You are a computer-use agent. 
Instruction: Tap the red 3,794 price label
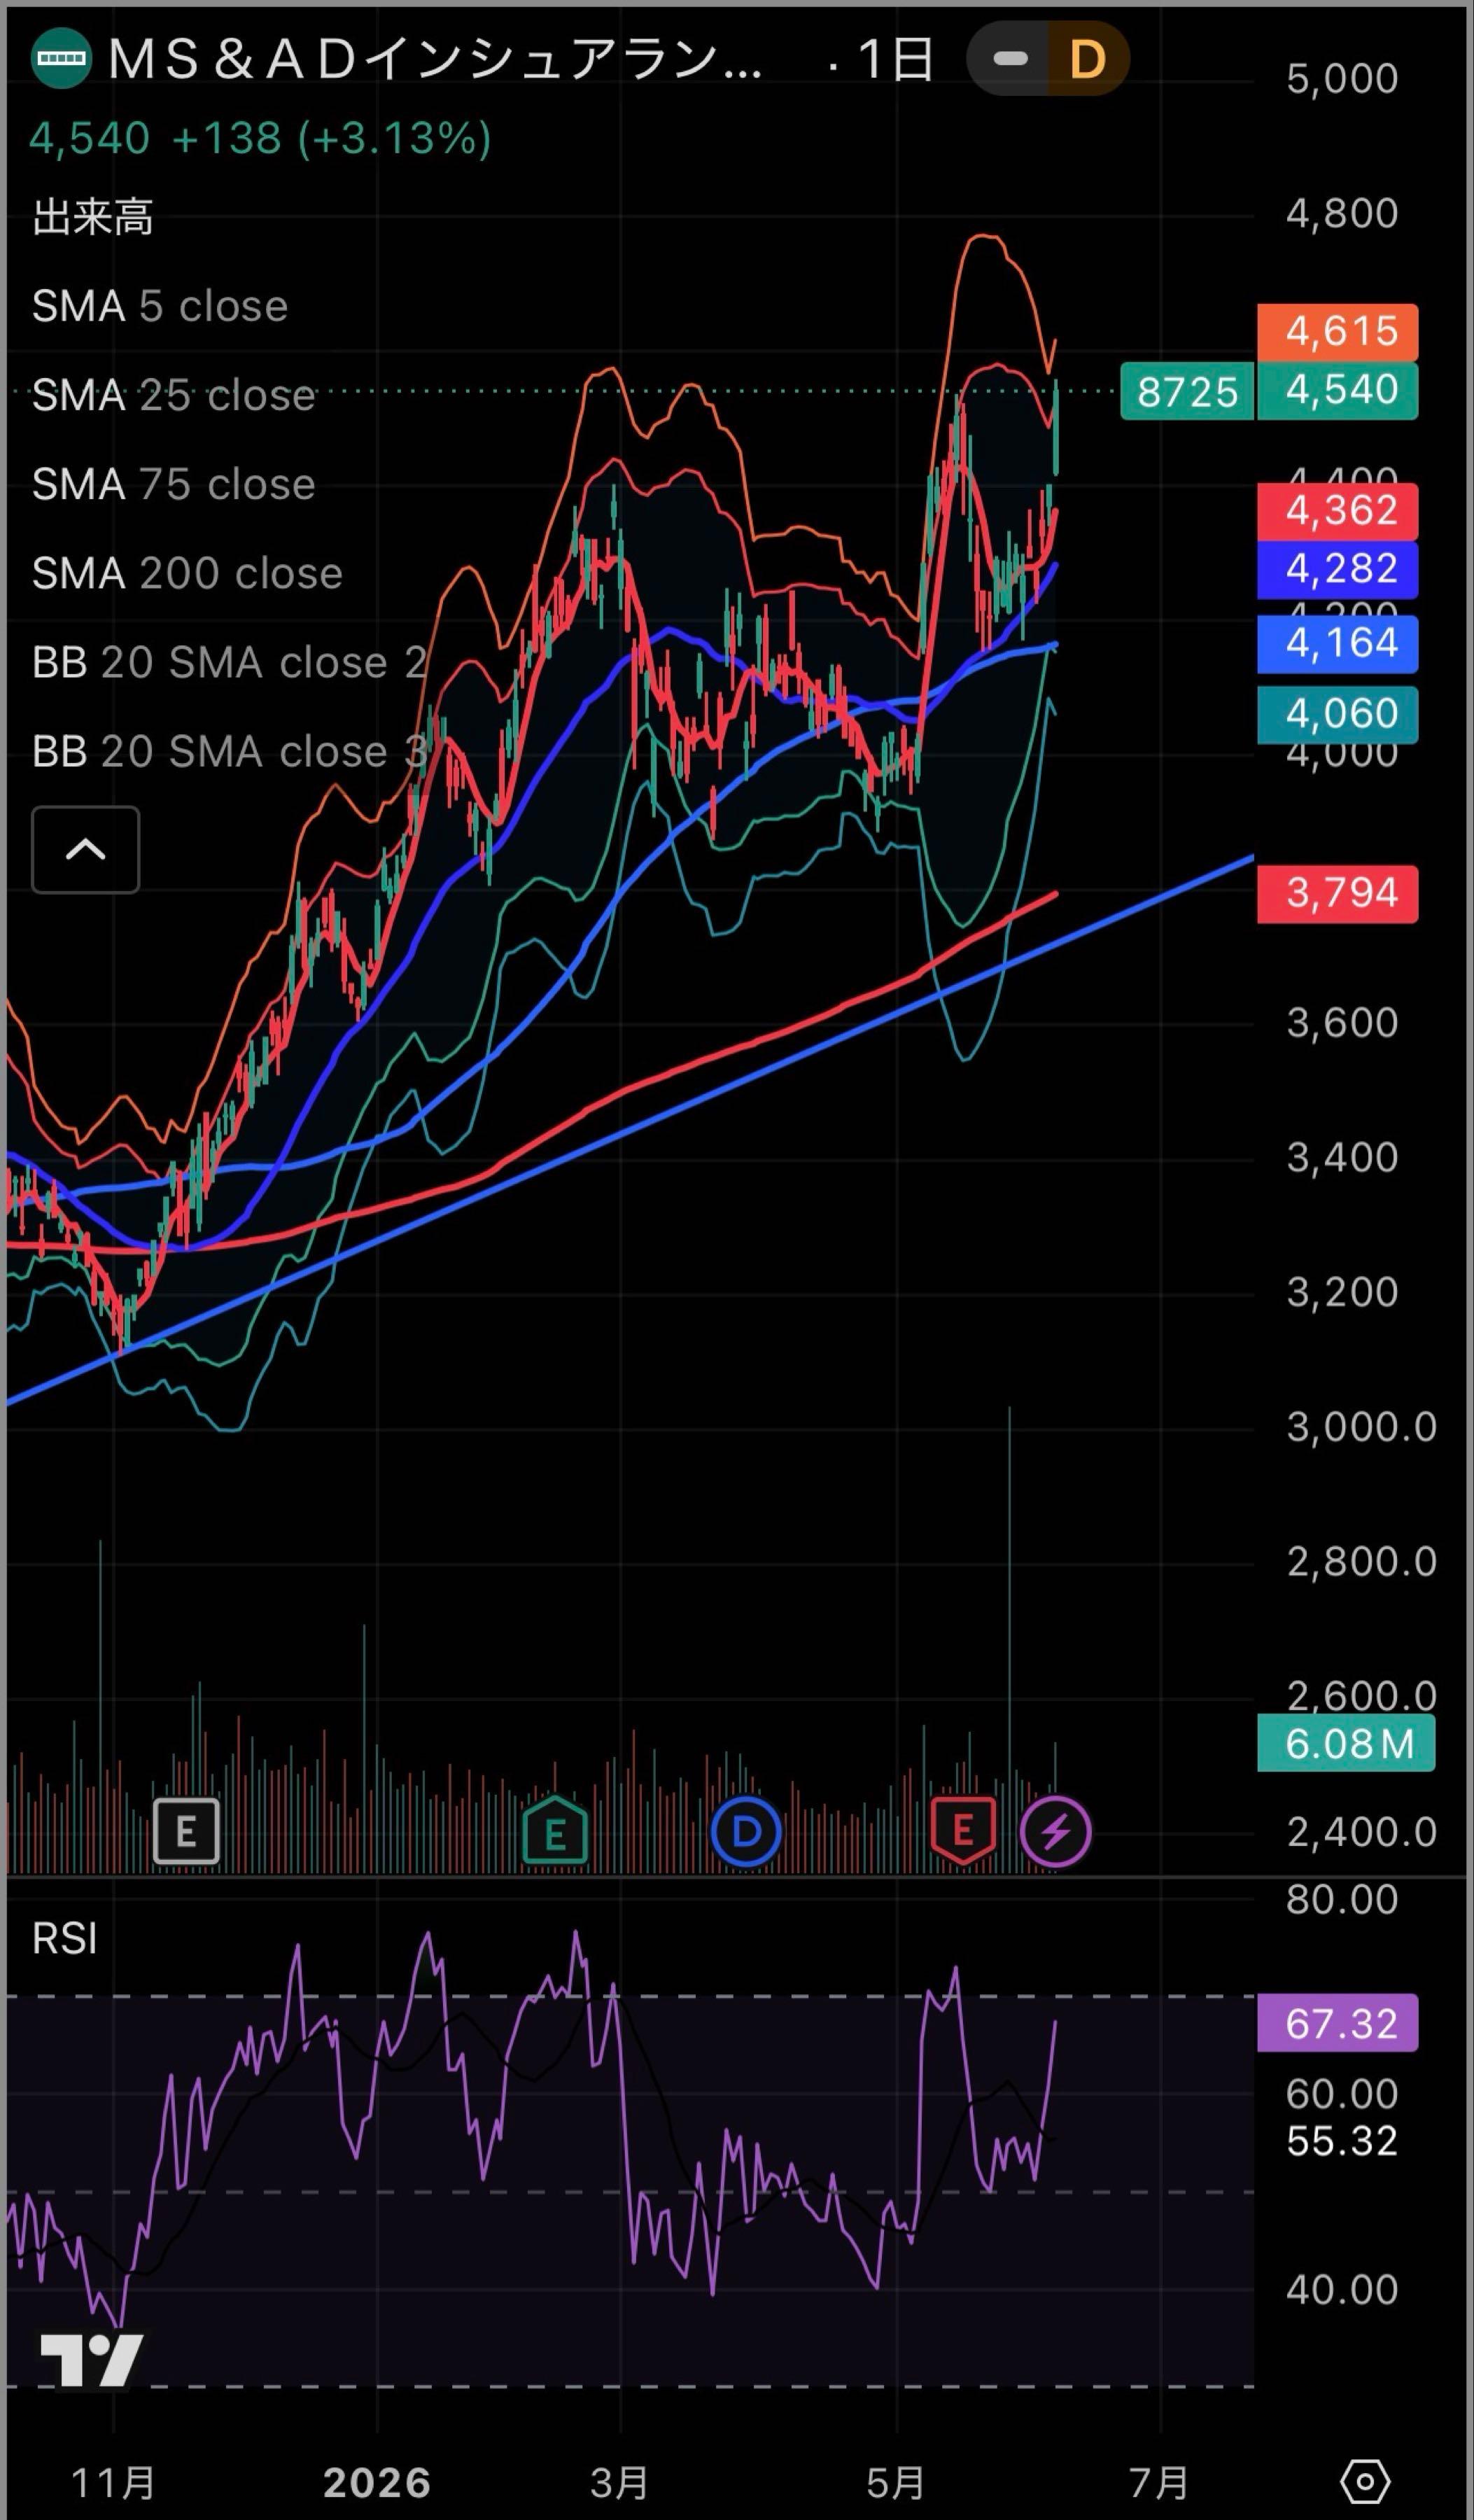[1338, 893]
